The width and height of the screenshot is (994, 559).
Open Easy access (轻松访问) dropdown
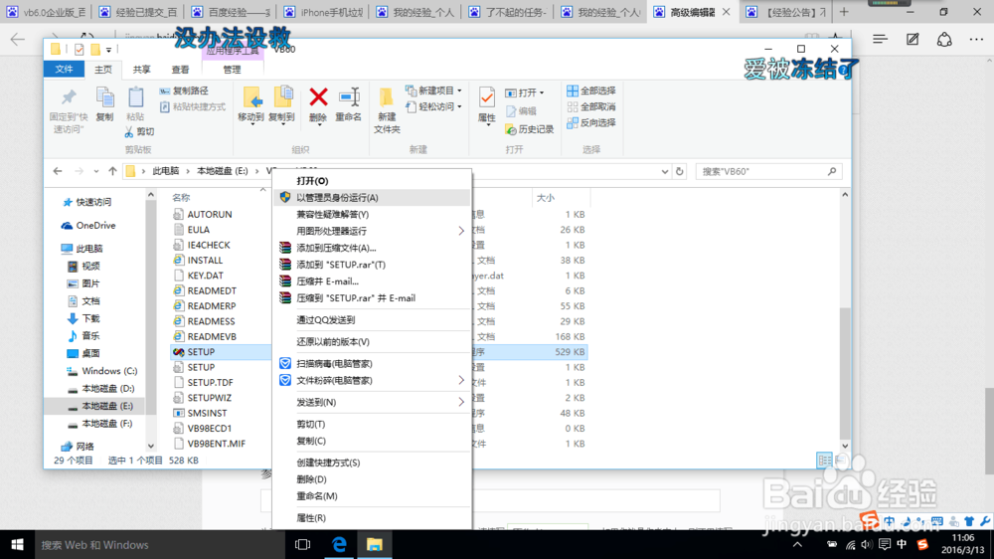[x=433, y=106]
